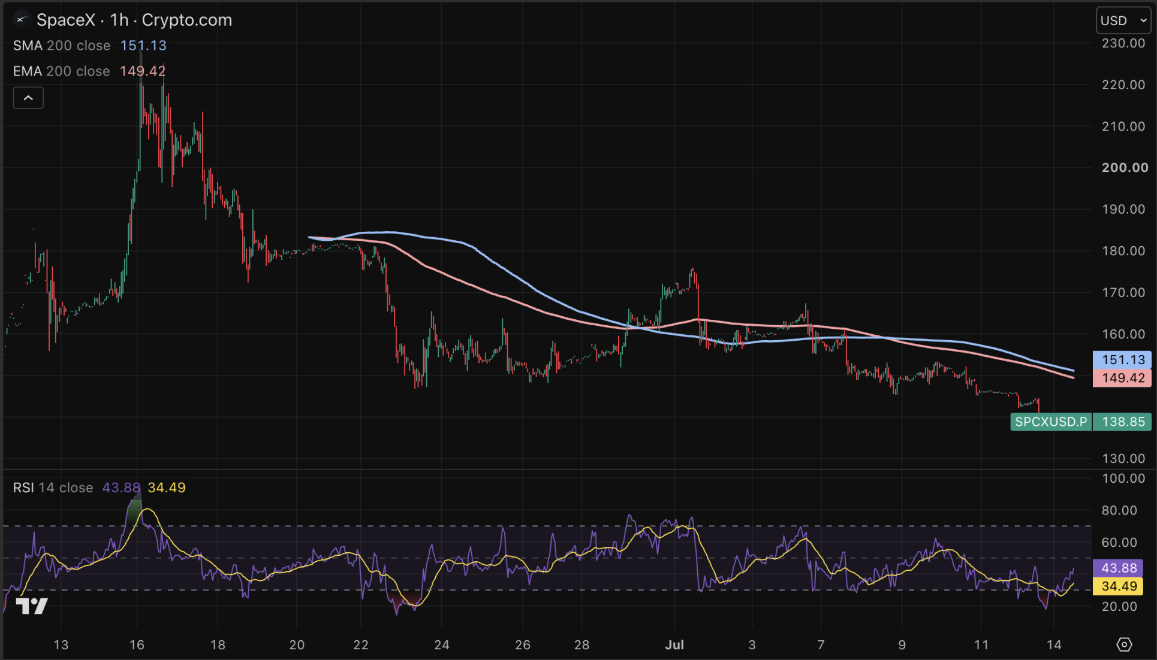Select the SMA 200 close indicator label
The image size is (1157, 660).
pos(62,46)
